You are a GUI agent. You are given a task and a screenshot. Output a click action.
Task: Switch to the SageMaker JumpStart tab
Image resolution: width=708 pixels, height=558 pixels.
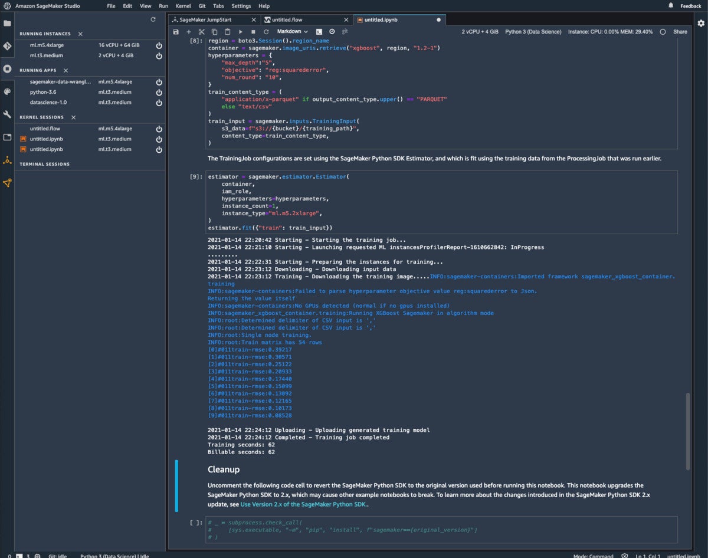[x=214, y=19]
